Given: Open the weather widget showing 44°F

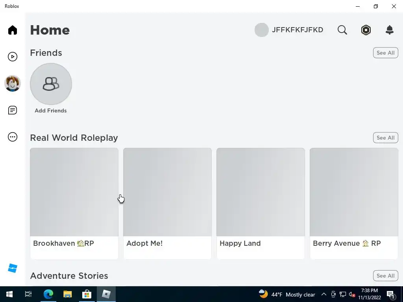Looking at the screenshot, I should coord(287,294).
